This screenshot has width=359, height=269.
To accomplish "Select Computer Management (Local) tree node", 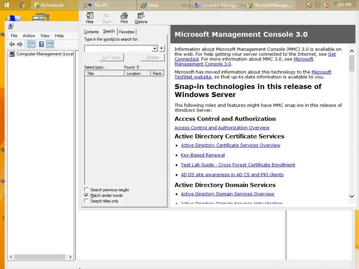I will pos(41,54).
